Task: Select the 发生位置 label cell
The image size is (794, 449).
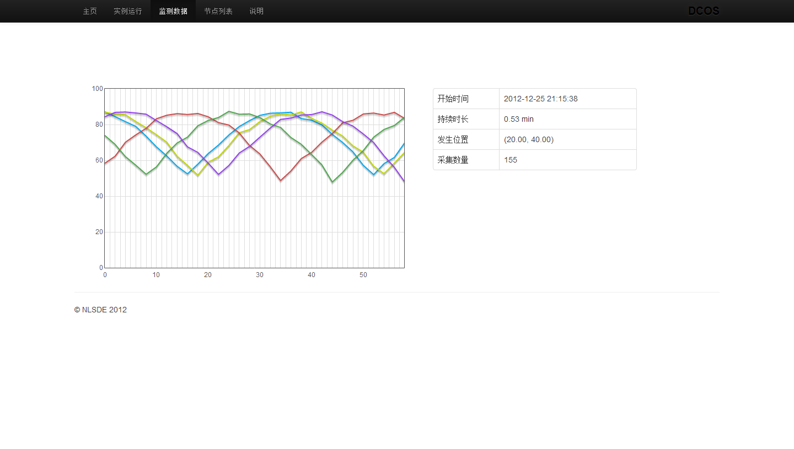Action: tap(466, 139)
